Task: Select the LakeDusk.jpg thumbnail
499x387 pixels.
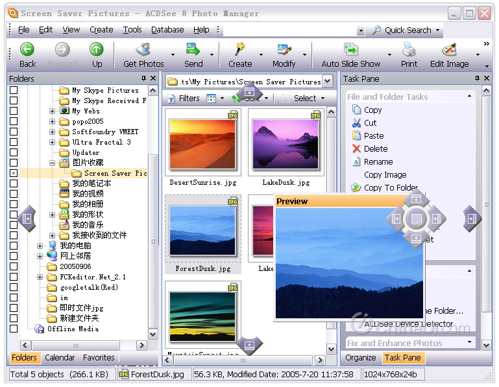Action: (x=286, y=143)
